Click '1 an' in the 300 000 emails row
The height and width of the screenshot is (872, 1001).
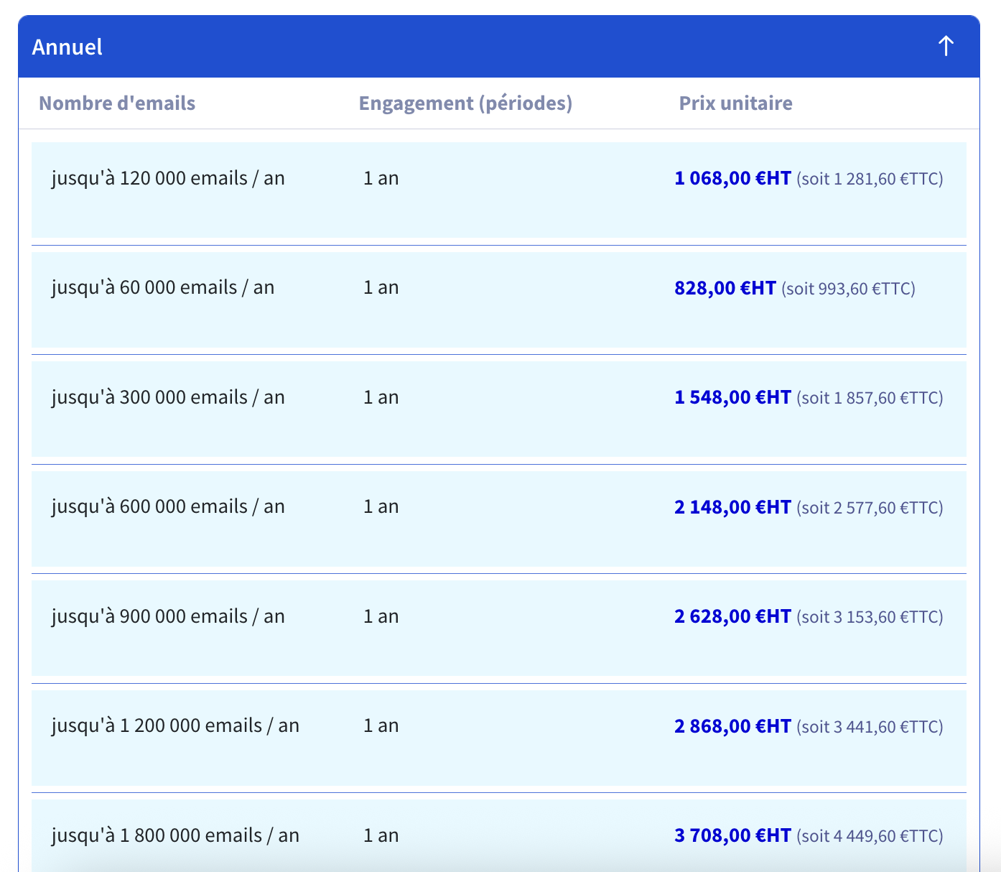pos(381,397)
